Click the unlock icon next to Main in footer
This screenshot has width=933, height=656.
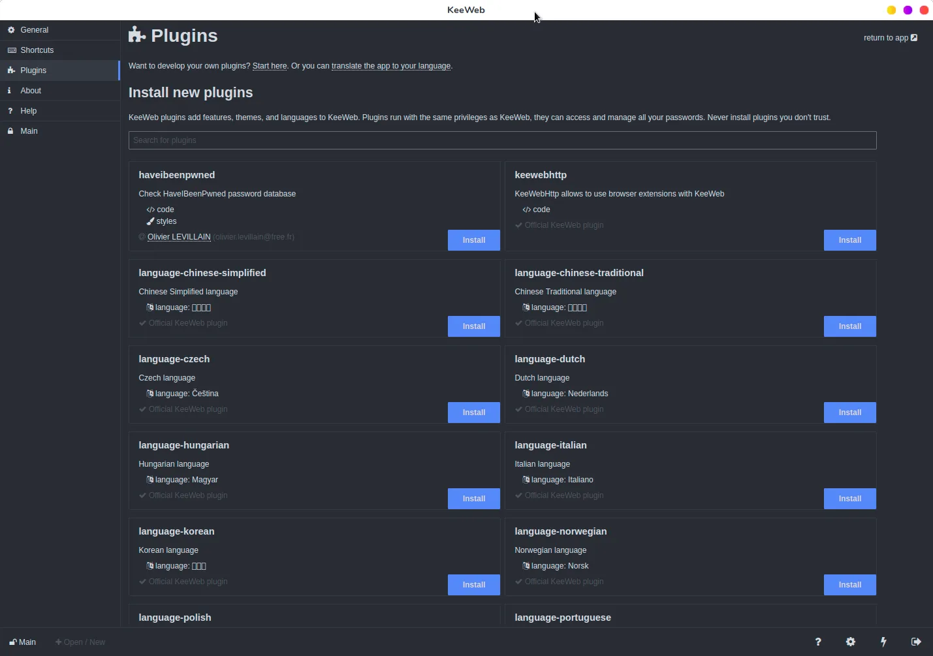point(13,642)
